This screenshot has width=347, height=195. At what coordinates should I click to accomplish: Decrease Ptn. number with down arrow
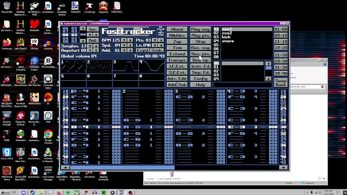tap(161, 40)
